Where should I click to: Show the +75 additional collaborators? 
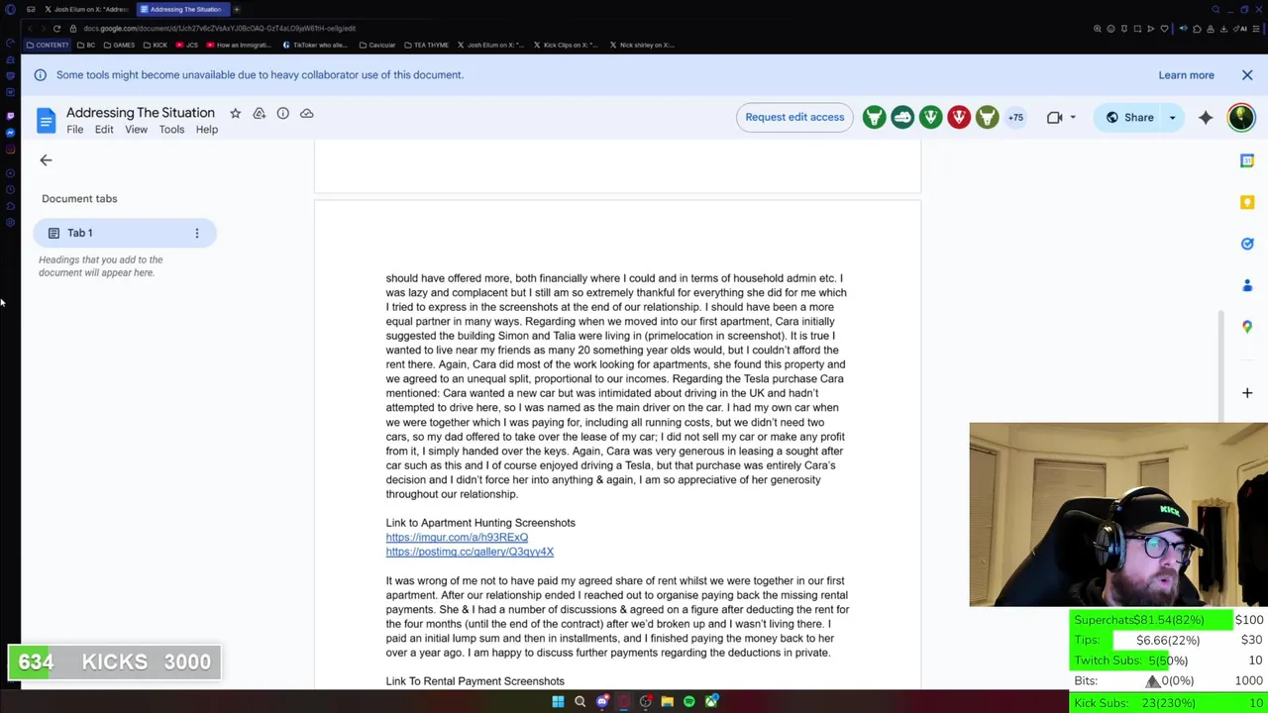tap(1015, 118)
